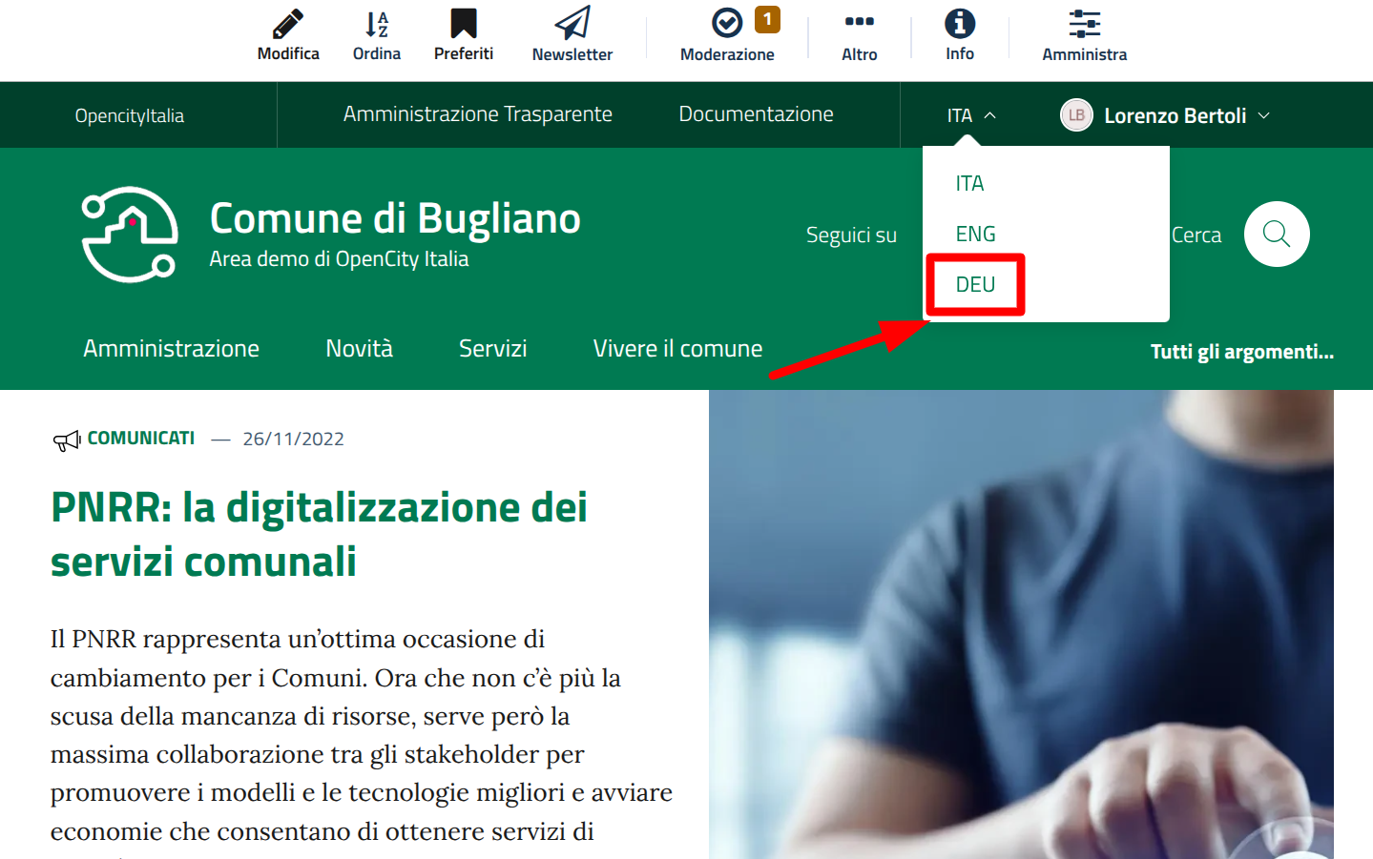
Task: Choose DEU in language list
Action: point(975,284)
